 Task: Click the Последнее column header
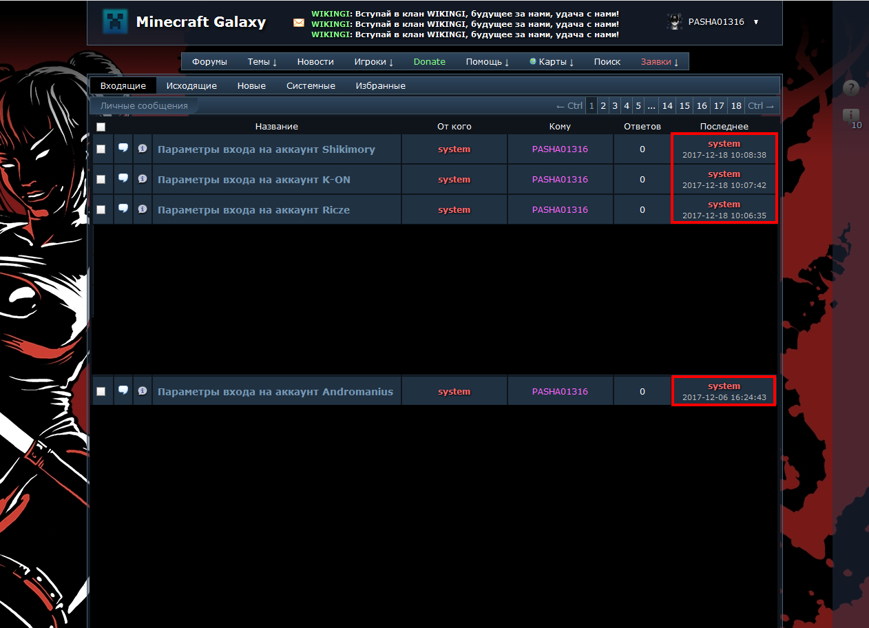click(724, 127)
